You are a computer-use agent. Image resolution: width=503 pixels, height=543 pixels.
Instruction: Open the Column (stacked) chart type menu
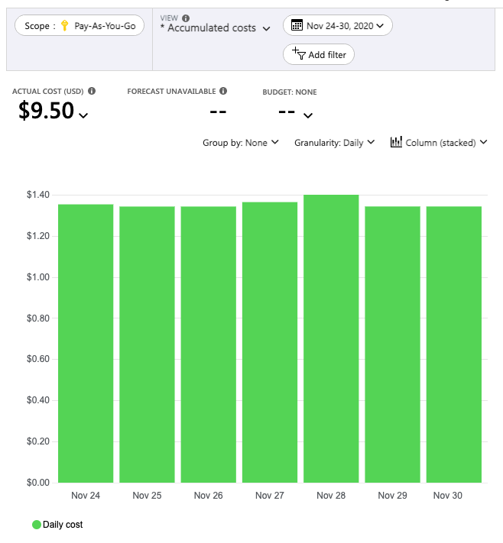coord(439,142)
